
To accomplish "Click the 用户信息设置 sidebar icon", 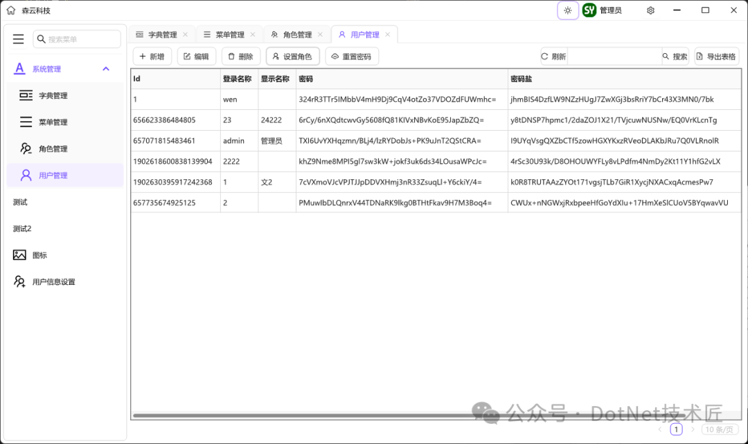I will (x=21, y=281).
